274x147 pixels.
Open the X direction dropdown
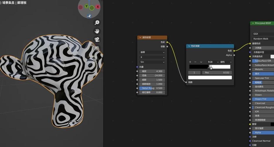(x=152, y=57)
